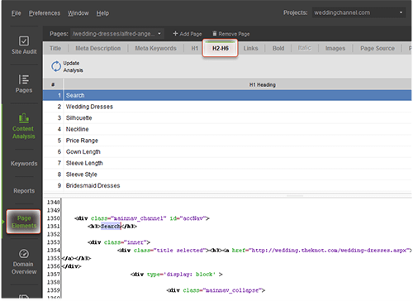The width and height of the screenshot is (413, 301).
Task: Click the # column header
Action: click(x=53, y=84)
